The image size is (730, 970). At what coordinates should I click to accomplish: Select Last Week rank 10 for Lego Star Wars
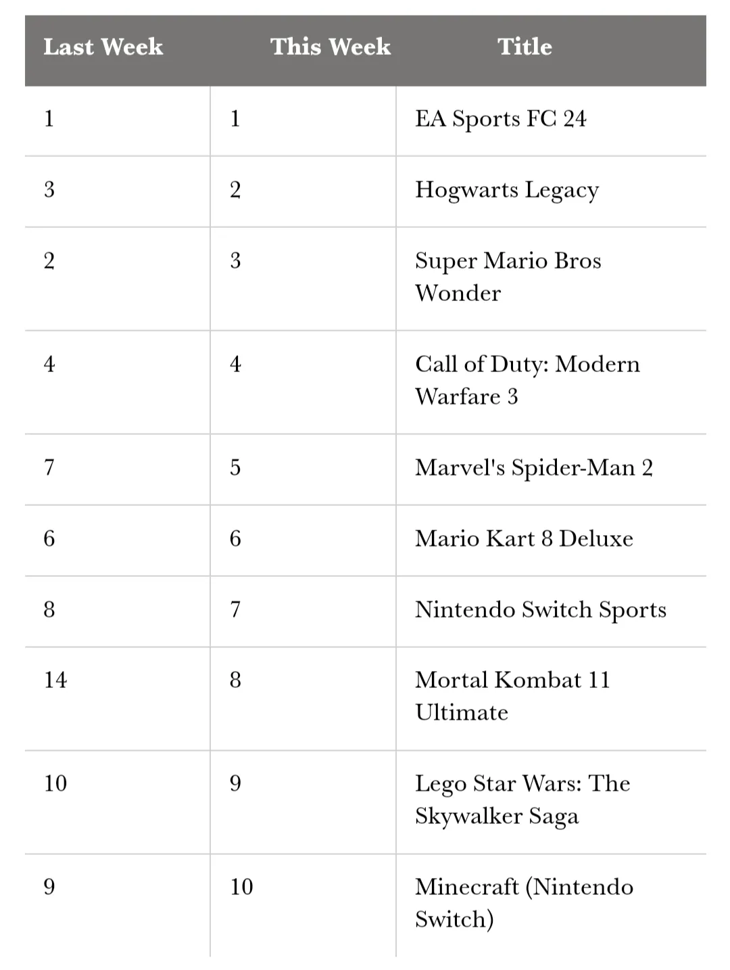pos(55,784)
